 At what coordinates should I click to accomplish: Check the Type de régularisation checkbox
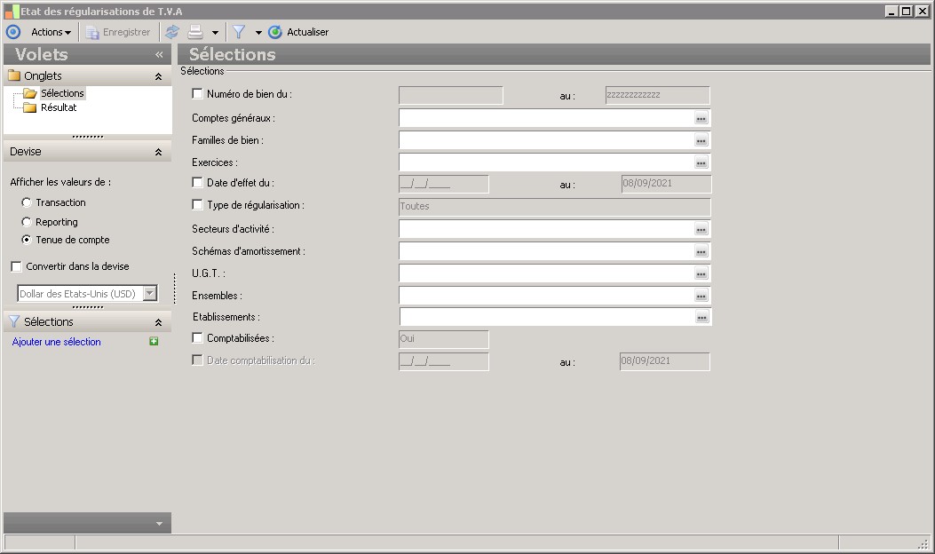197,204
